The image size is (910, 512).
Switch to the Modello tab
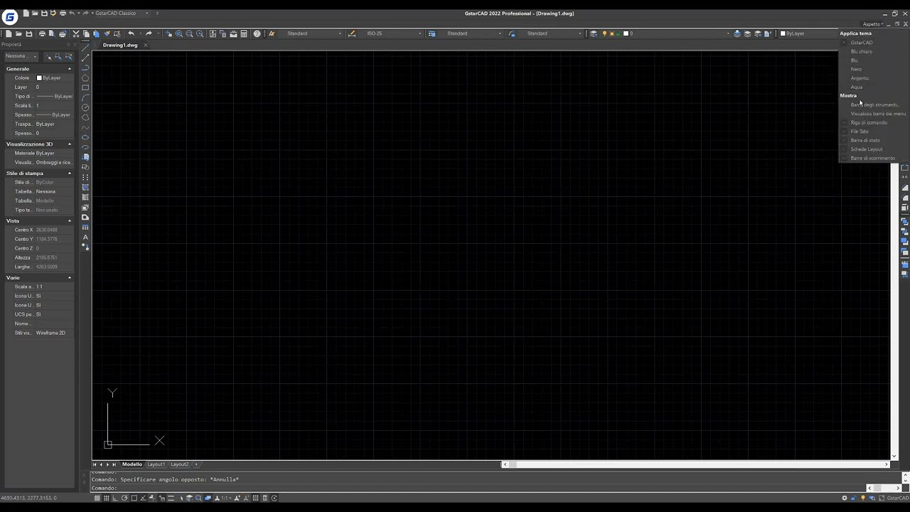[x=132, y=464]
